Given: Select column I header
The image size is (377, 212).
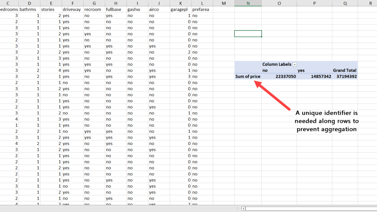Looking at the screenshot, I should 137,3.
